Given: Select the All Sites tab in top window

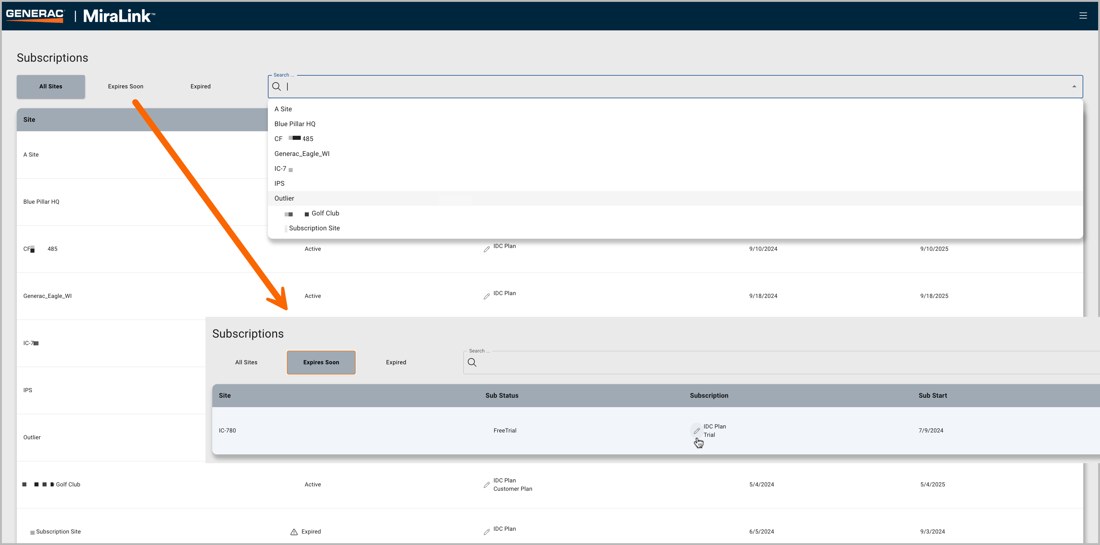Looking at the screenshot, I should [51, 86].
